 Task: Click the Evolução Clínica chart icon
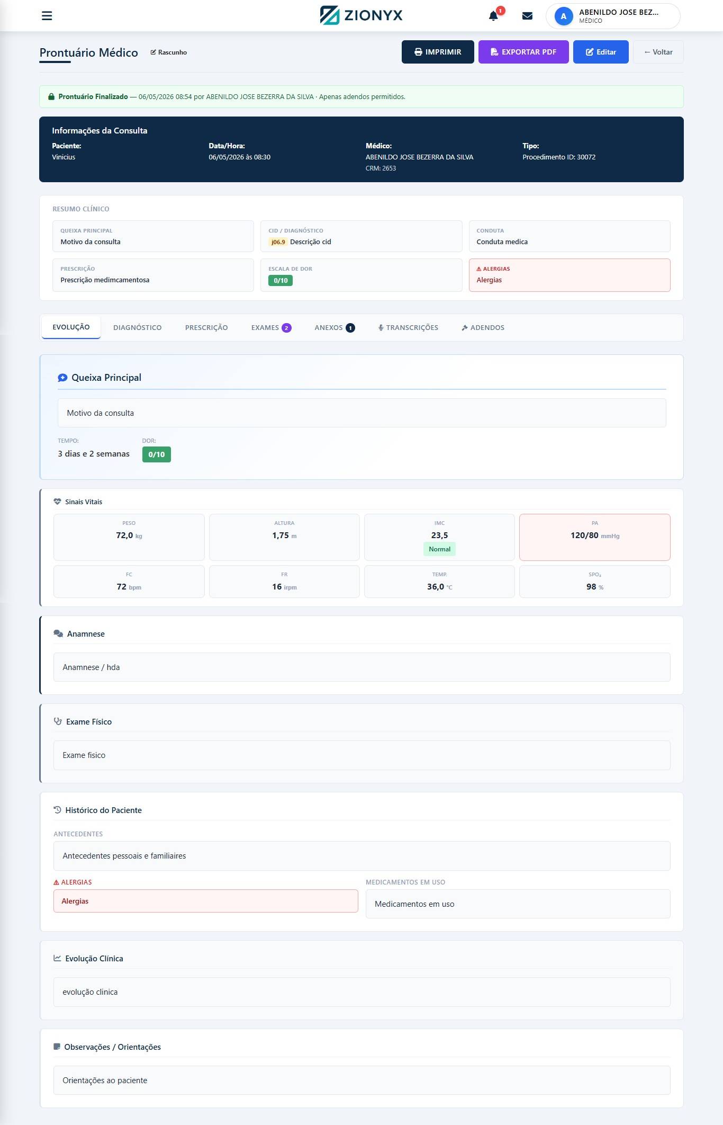click(57, 958)
